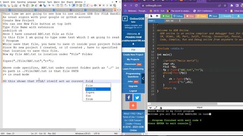Toggle Word Wrap icon in Notepad++ toolbar
This screenshot has height=136, width=243.
(x=66, y=5)
